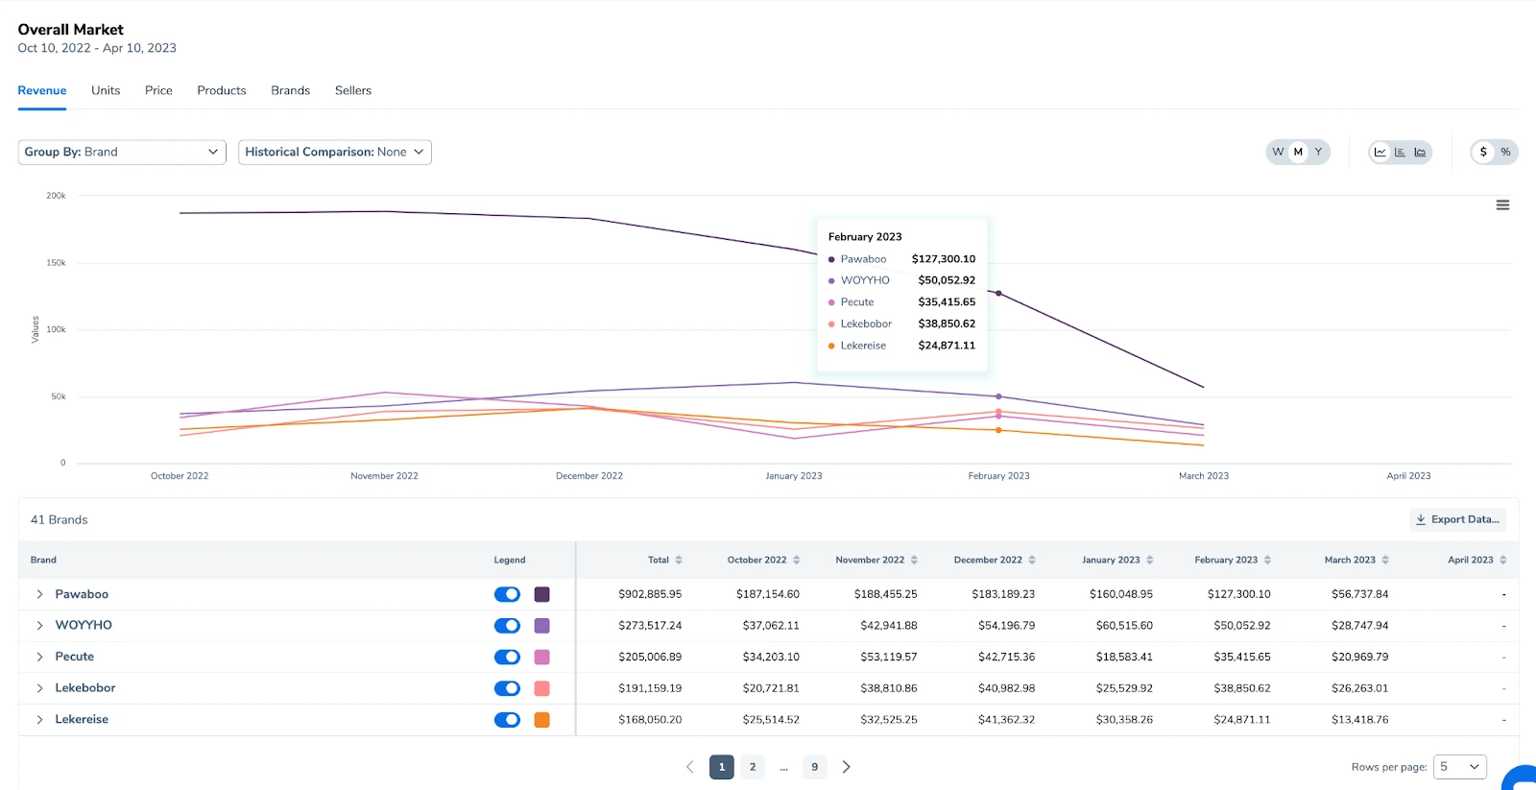Click Pecute total $205,006.89 cell
Image resolution: width=1536 pixels, height=790 pixels.
[650, 657]
